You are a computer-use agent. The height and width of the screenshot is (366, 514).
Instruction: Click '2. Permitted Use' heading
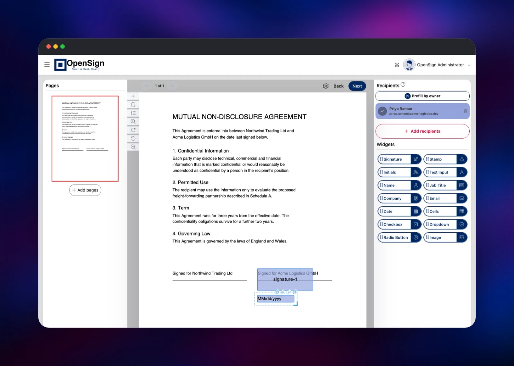point(190,182)
